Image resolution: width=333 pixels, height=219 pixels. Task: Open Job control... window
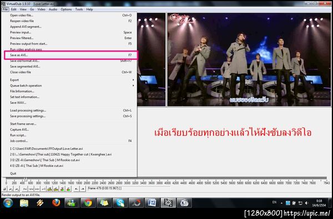tap(70, 141)
